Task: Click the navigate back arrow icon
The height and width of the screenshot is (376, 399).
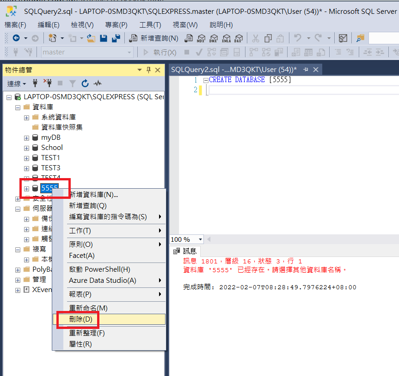Action: (x=16, y=38)
